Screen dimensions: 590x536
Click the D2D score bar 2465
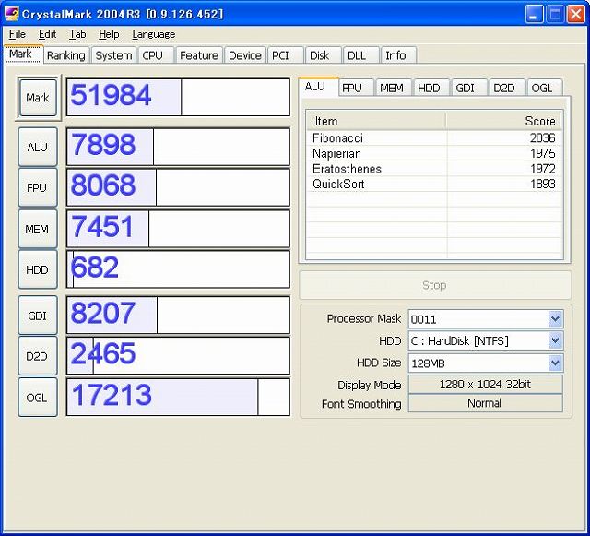[178, 356]
